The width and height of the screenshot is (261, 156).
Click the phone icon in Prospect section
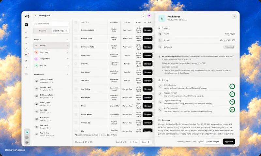[x=160, y=40]
